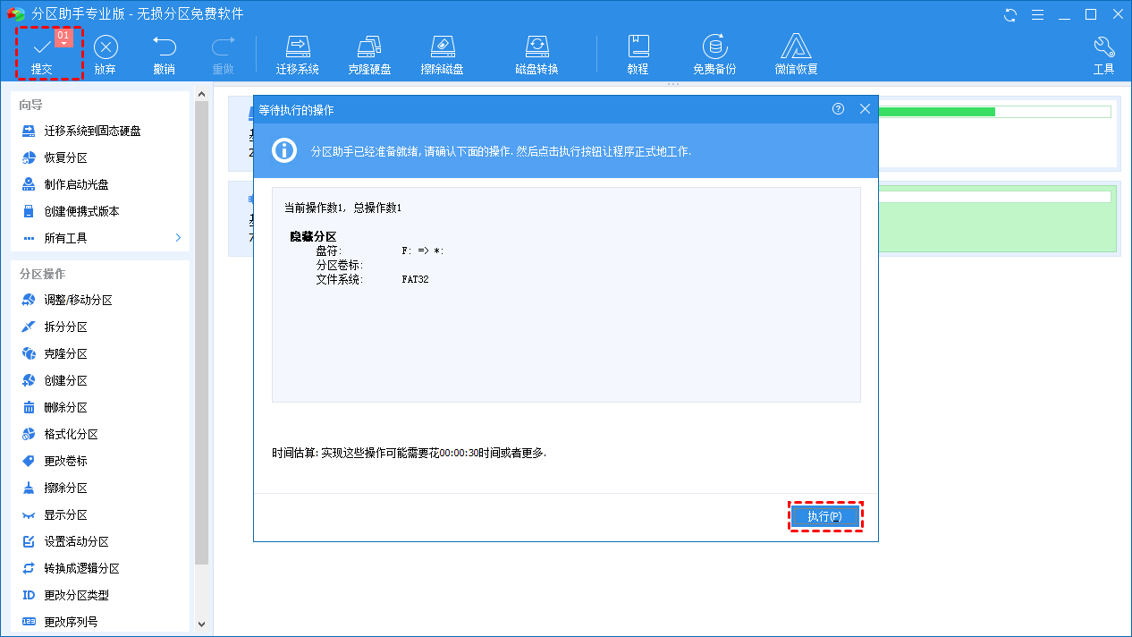Click the 向导 section header
Screen dimensions: 1132x637
tap(31, 105)
